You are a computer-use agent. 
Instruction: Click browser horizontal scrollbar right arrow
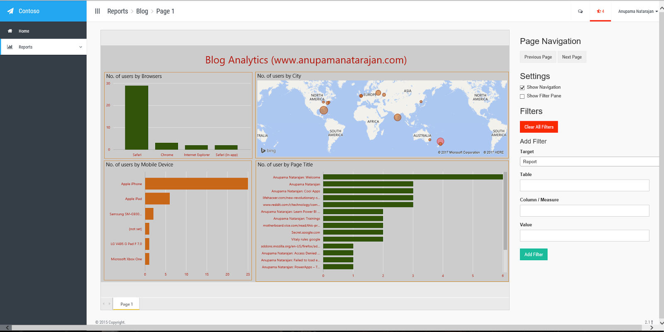point(652,328)
